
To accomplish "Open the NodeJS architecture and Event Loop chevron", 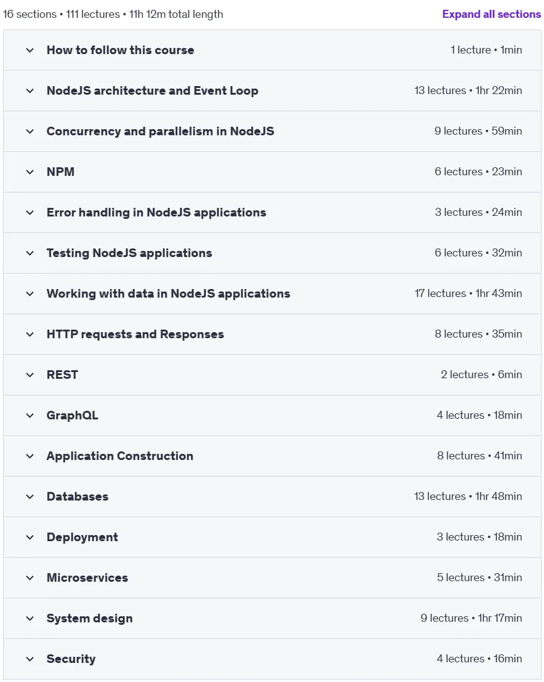I will click(30, 91).
